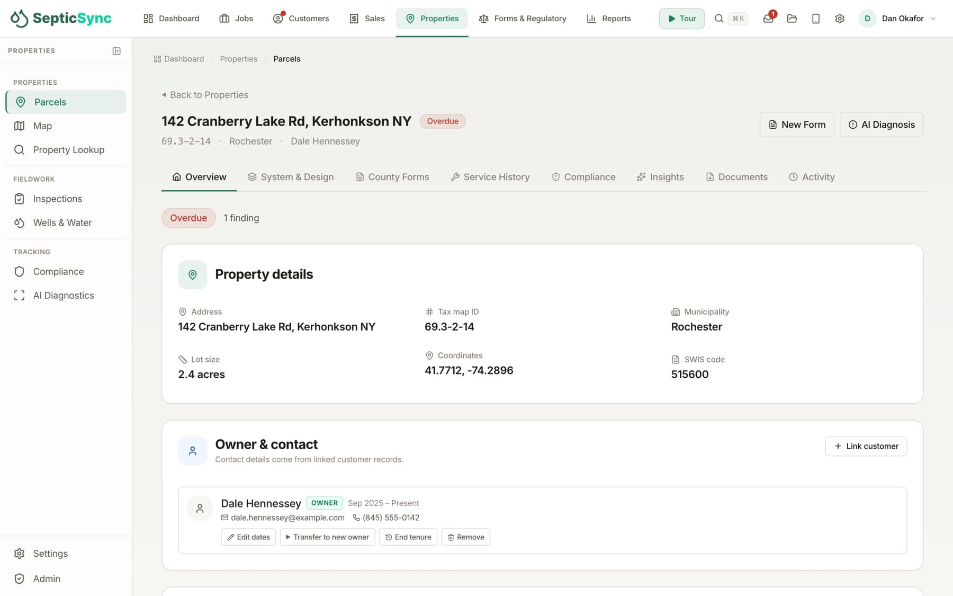Open the settings gear in top bar

click(840, 19)
